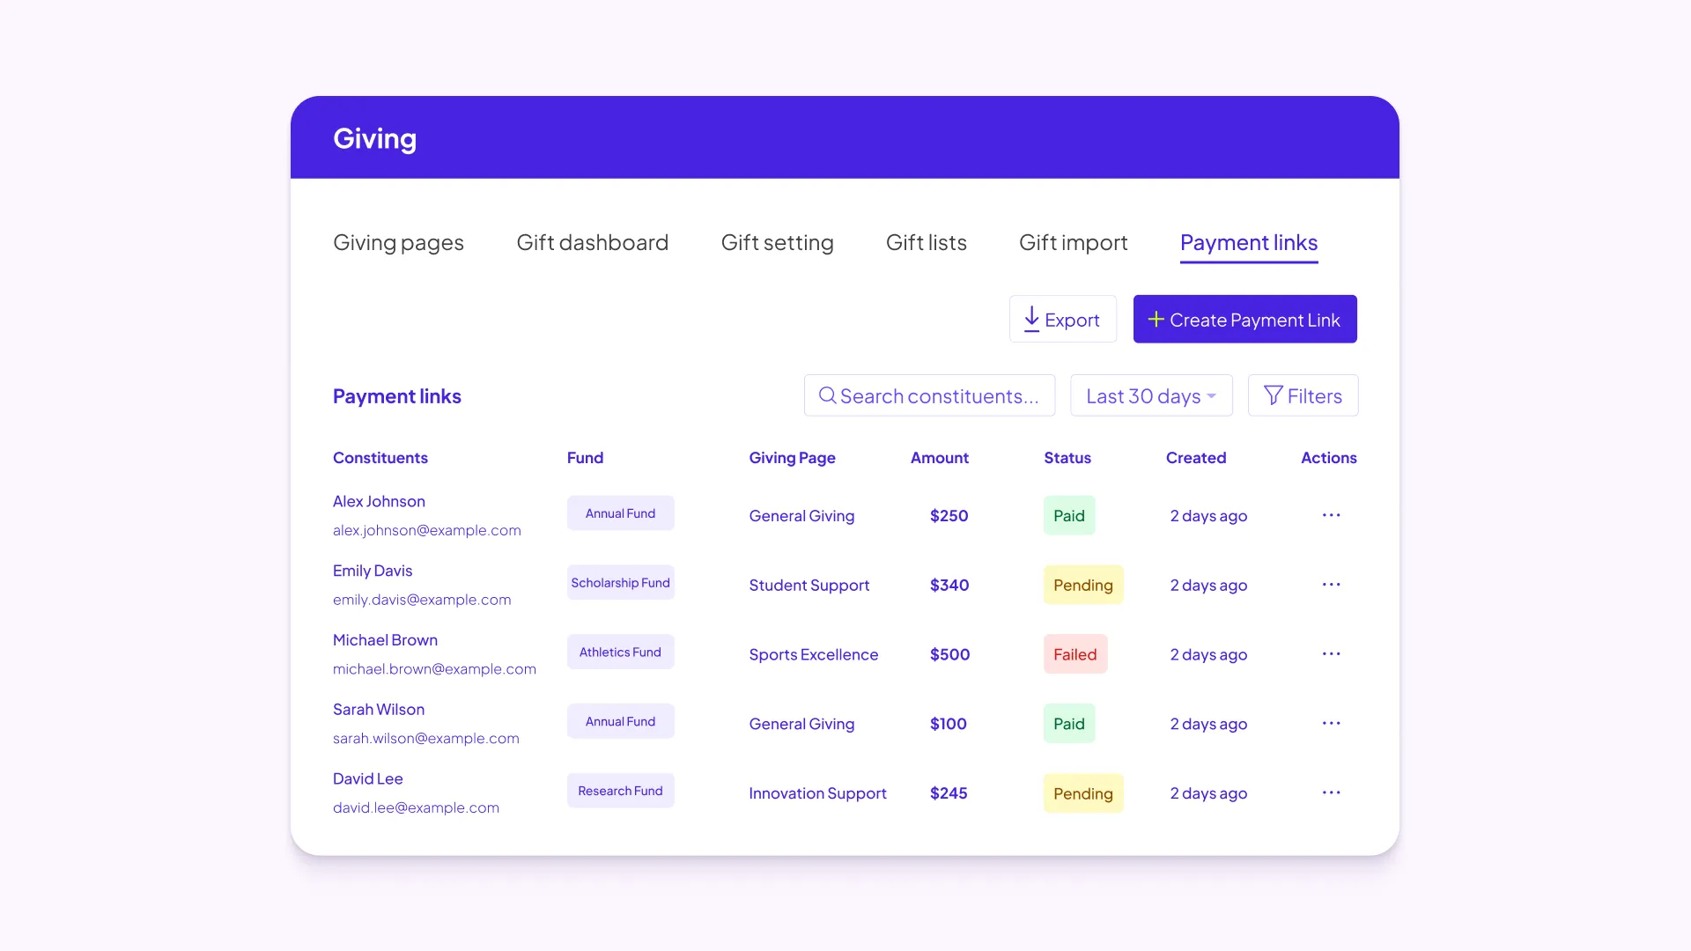Click the Export download arrow icon
Image resolution: width=1691 pixels, height=951 pixels.
[x=1031, y=319]
